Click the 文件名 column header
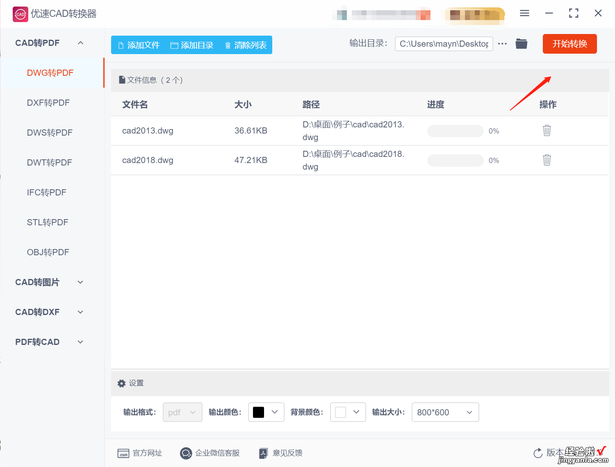The image size is (615, 467). click(135, 104)
